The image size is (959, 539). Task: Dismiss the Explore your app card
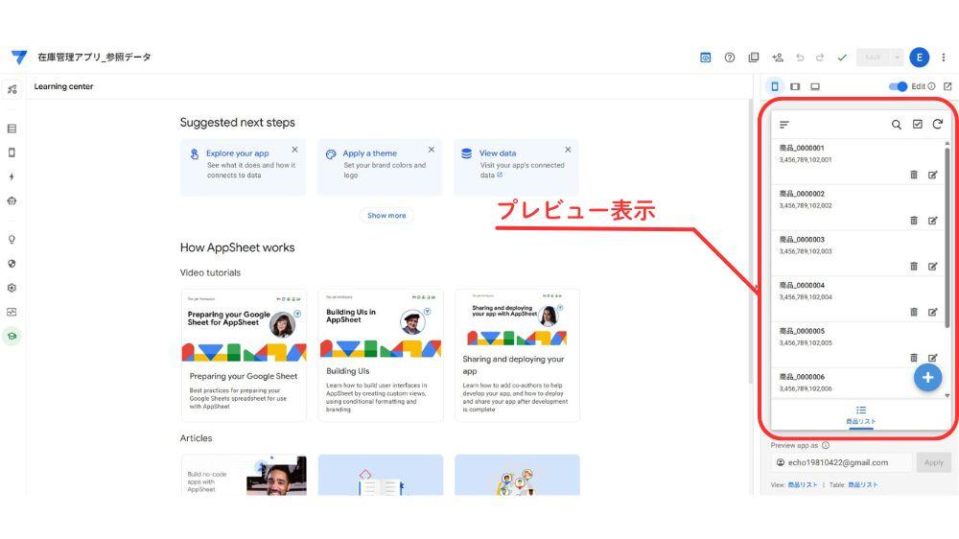294,150
